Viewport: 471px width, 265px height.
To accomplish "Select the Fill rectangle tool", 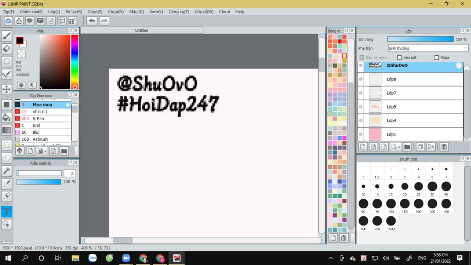I will pyautogui.click(x=6, y=104).
